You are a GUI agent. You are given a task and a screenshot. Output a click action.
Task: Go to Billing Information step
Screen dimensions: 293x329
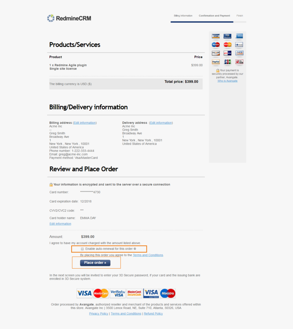pyautogui.click(x=183, y=16)
